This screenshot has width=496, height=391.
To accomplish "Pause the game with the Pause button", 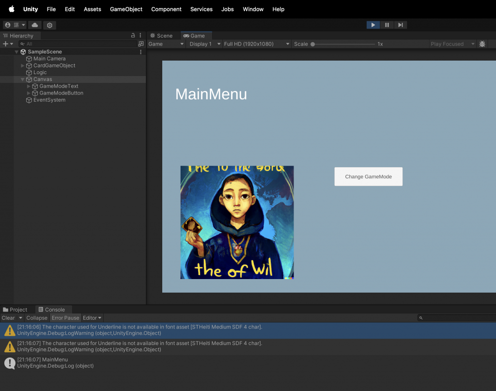I will (387, 25).
